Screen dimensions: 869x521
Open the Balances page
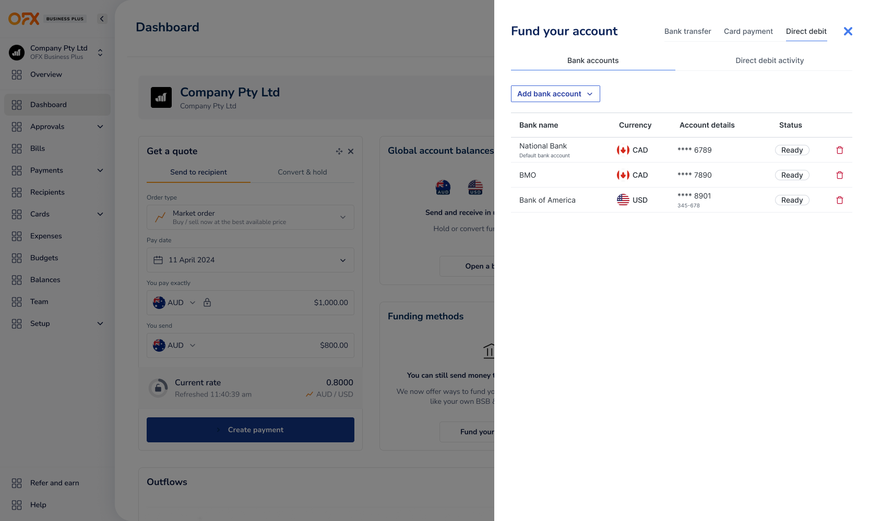tap(45, 280)
